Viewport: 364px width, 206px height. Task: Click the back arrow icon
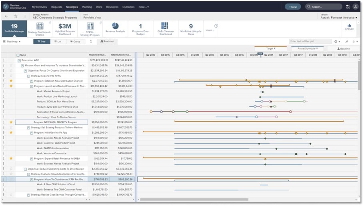pos(6,16)
